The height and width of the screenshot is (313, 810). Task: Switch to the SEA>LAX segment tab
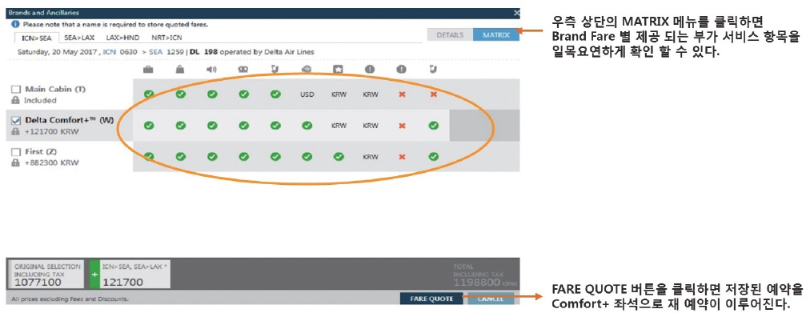click(x=79, y=38)
